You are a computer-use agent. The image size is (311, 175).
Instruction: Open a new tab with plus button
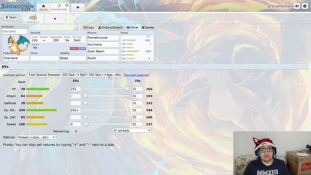[x=78, y=8]
